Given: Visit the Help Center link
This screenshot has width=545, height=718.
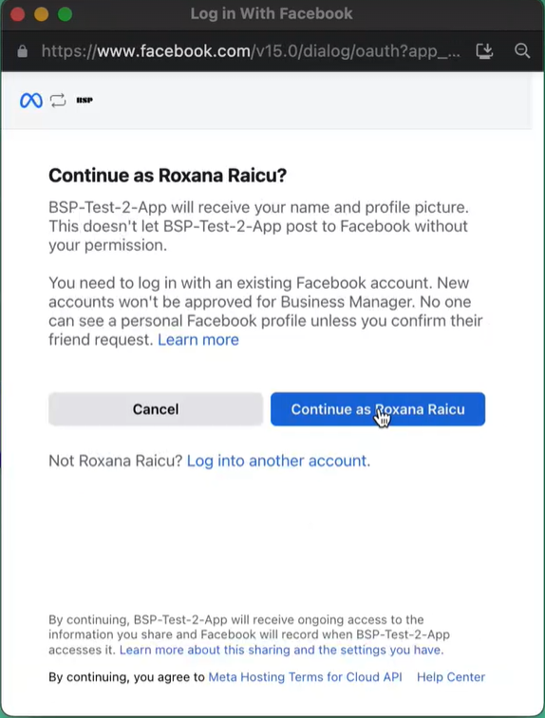Looking at the screenshot, I should [451, 677].
